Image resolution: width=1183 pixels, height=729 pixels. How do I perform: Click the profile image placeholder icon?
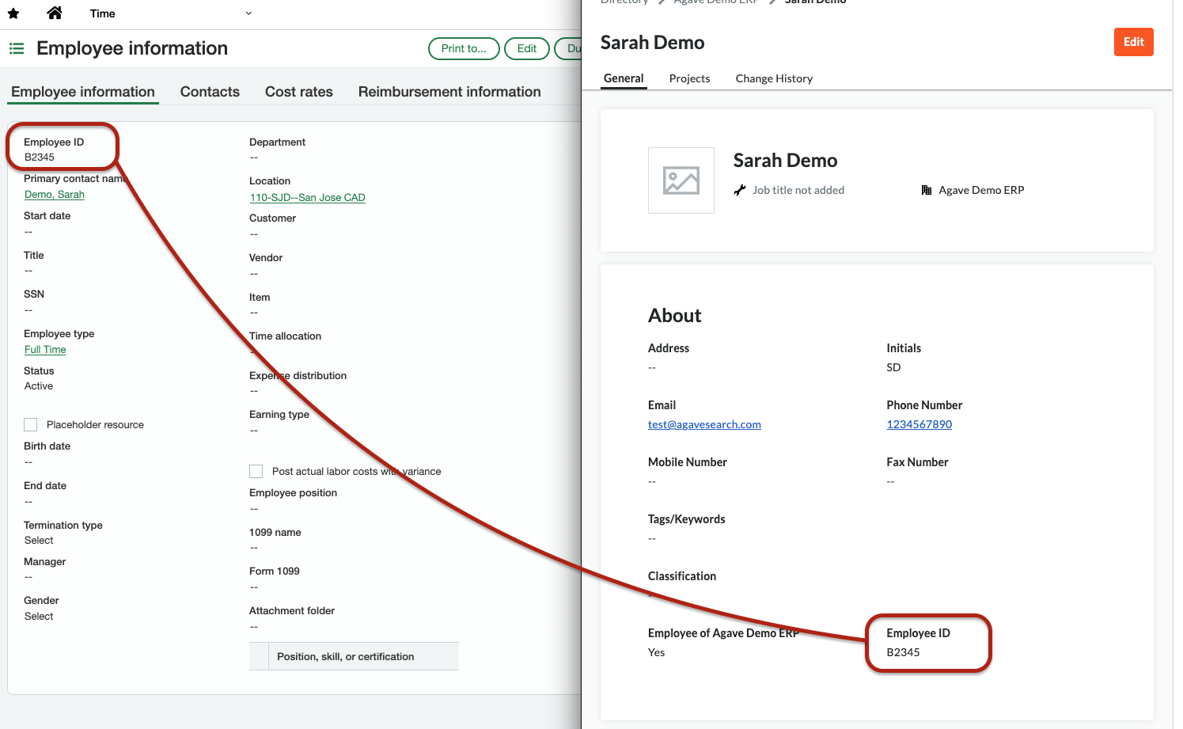[681, 180]
